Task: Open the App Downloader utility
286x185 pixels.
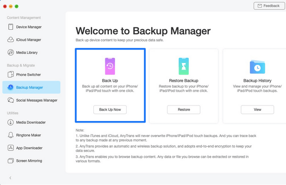Action: pos(31,148)
